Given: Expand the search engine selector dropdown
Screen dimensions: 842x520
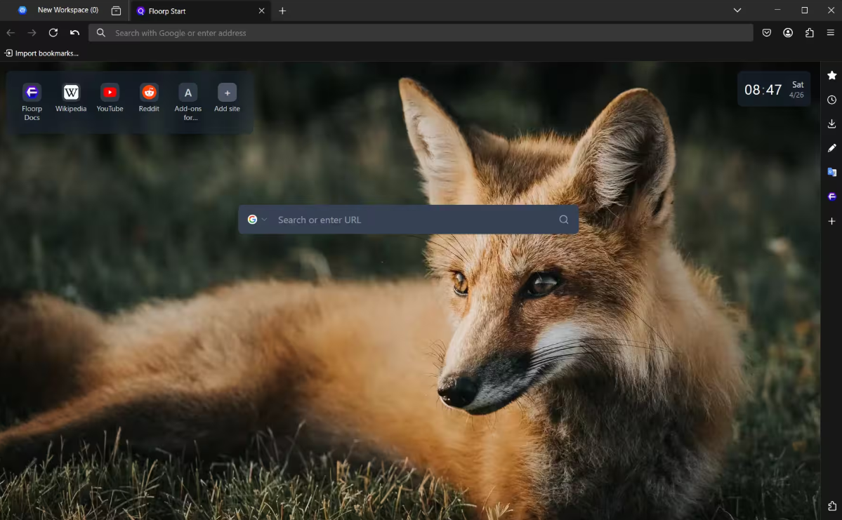Looking at the screenshot, I should 257,220.
